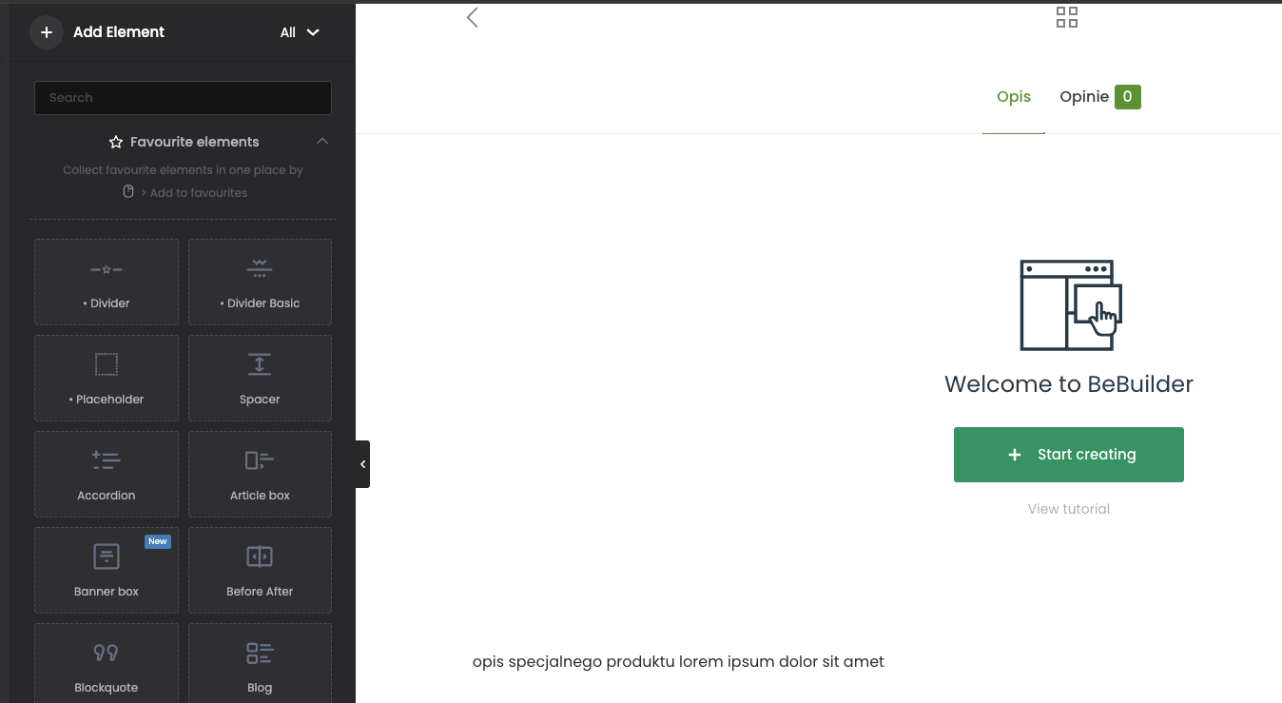This screenshot has width=1282, height=703.
Task: Click the 'Add to favourites' hint text
Action: 199,192
